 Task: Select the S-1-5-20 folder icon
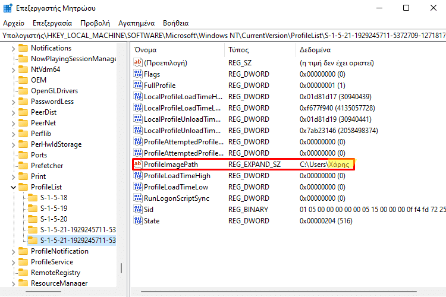pos(33,219)
